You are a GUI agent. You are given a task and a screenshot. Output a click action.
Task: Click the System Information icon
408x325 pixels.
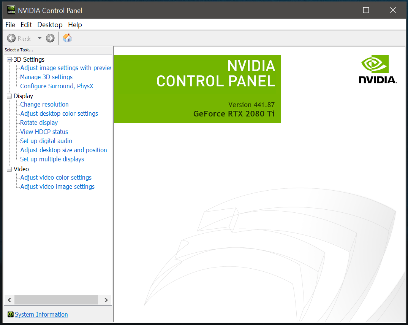tap(10, 314)
